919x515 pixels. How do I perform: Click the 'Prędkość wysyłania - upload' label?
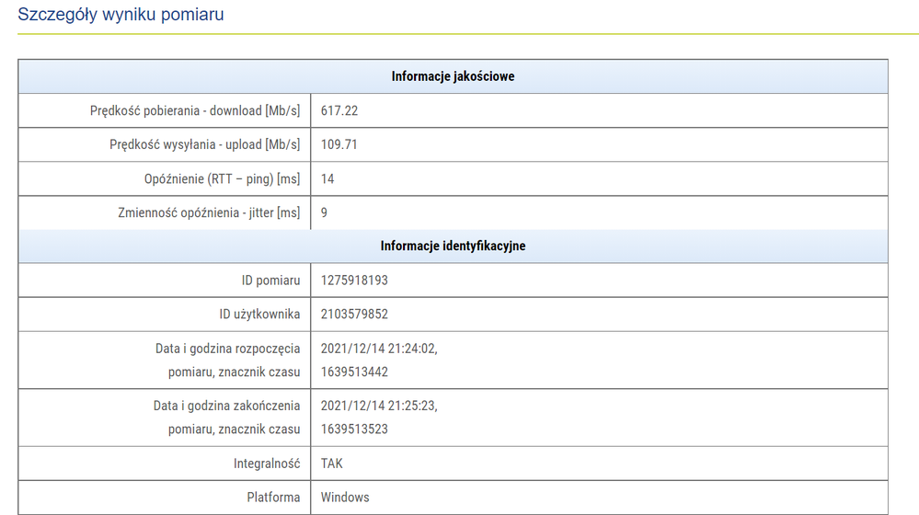coord(204,144)
